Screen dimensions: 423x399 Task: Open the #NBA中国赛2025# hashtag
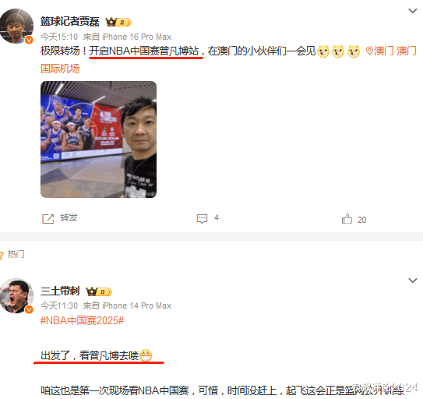tap(82, 321)
